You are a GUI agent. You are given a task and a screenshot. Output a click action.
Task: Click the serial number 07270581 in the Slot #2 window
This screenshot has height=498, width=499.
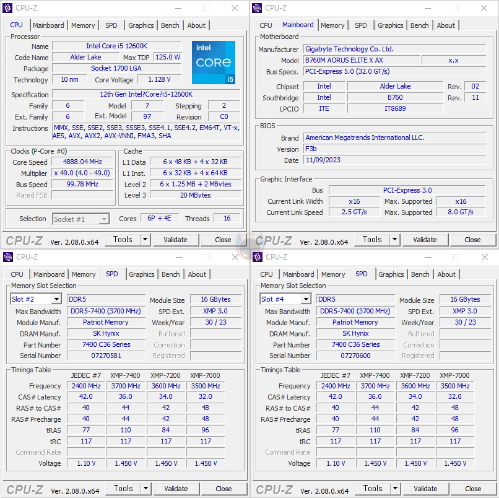(106, 356)
